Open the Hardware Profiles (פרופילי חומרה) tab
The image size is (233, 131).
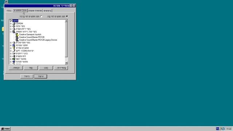(35, 11)
